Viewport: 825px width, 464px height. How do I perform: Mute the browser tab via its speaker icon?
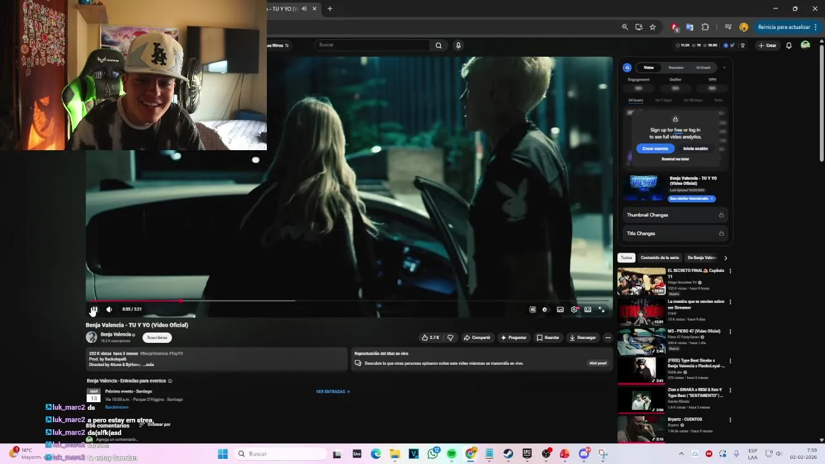[304, 8]
